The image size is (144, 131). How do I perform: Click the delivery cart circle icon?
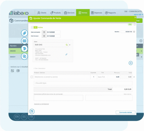(x=24, y=48)
